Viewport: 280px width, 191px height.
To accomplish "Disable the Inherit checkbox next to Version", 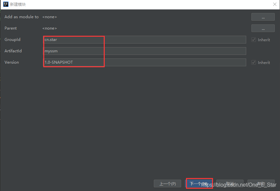I will pyautogui.click(x=253, y=62).
